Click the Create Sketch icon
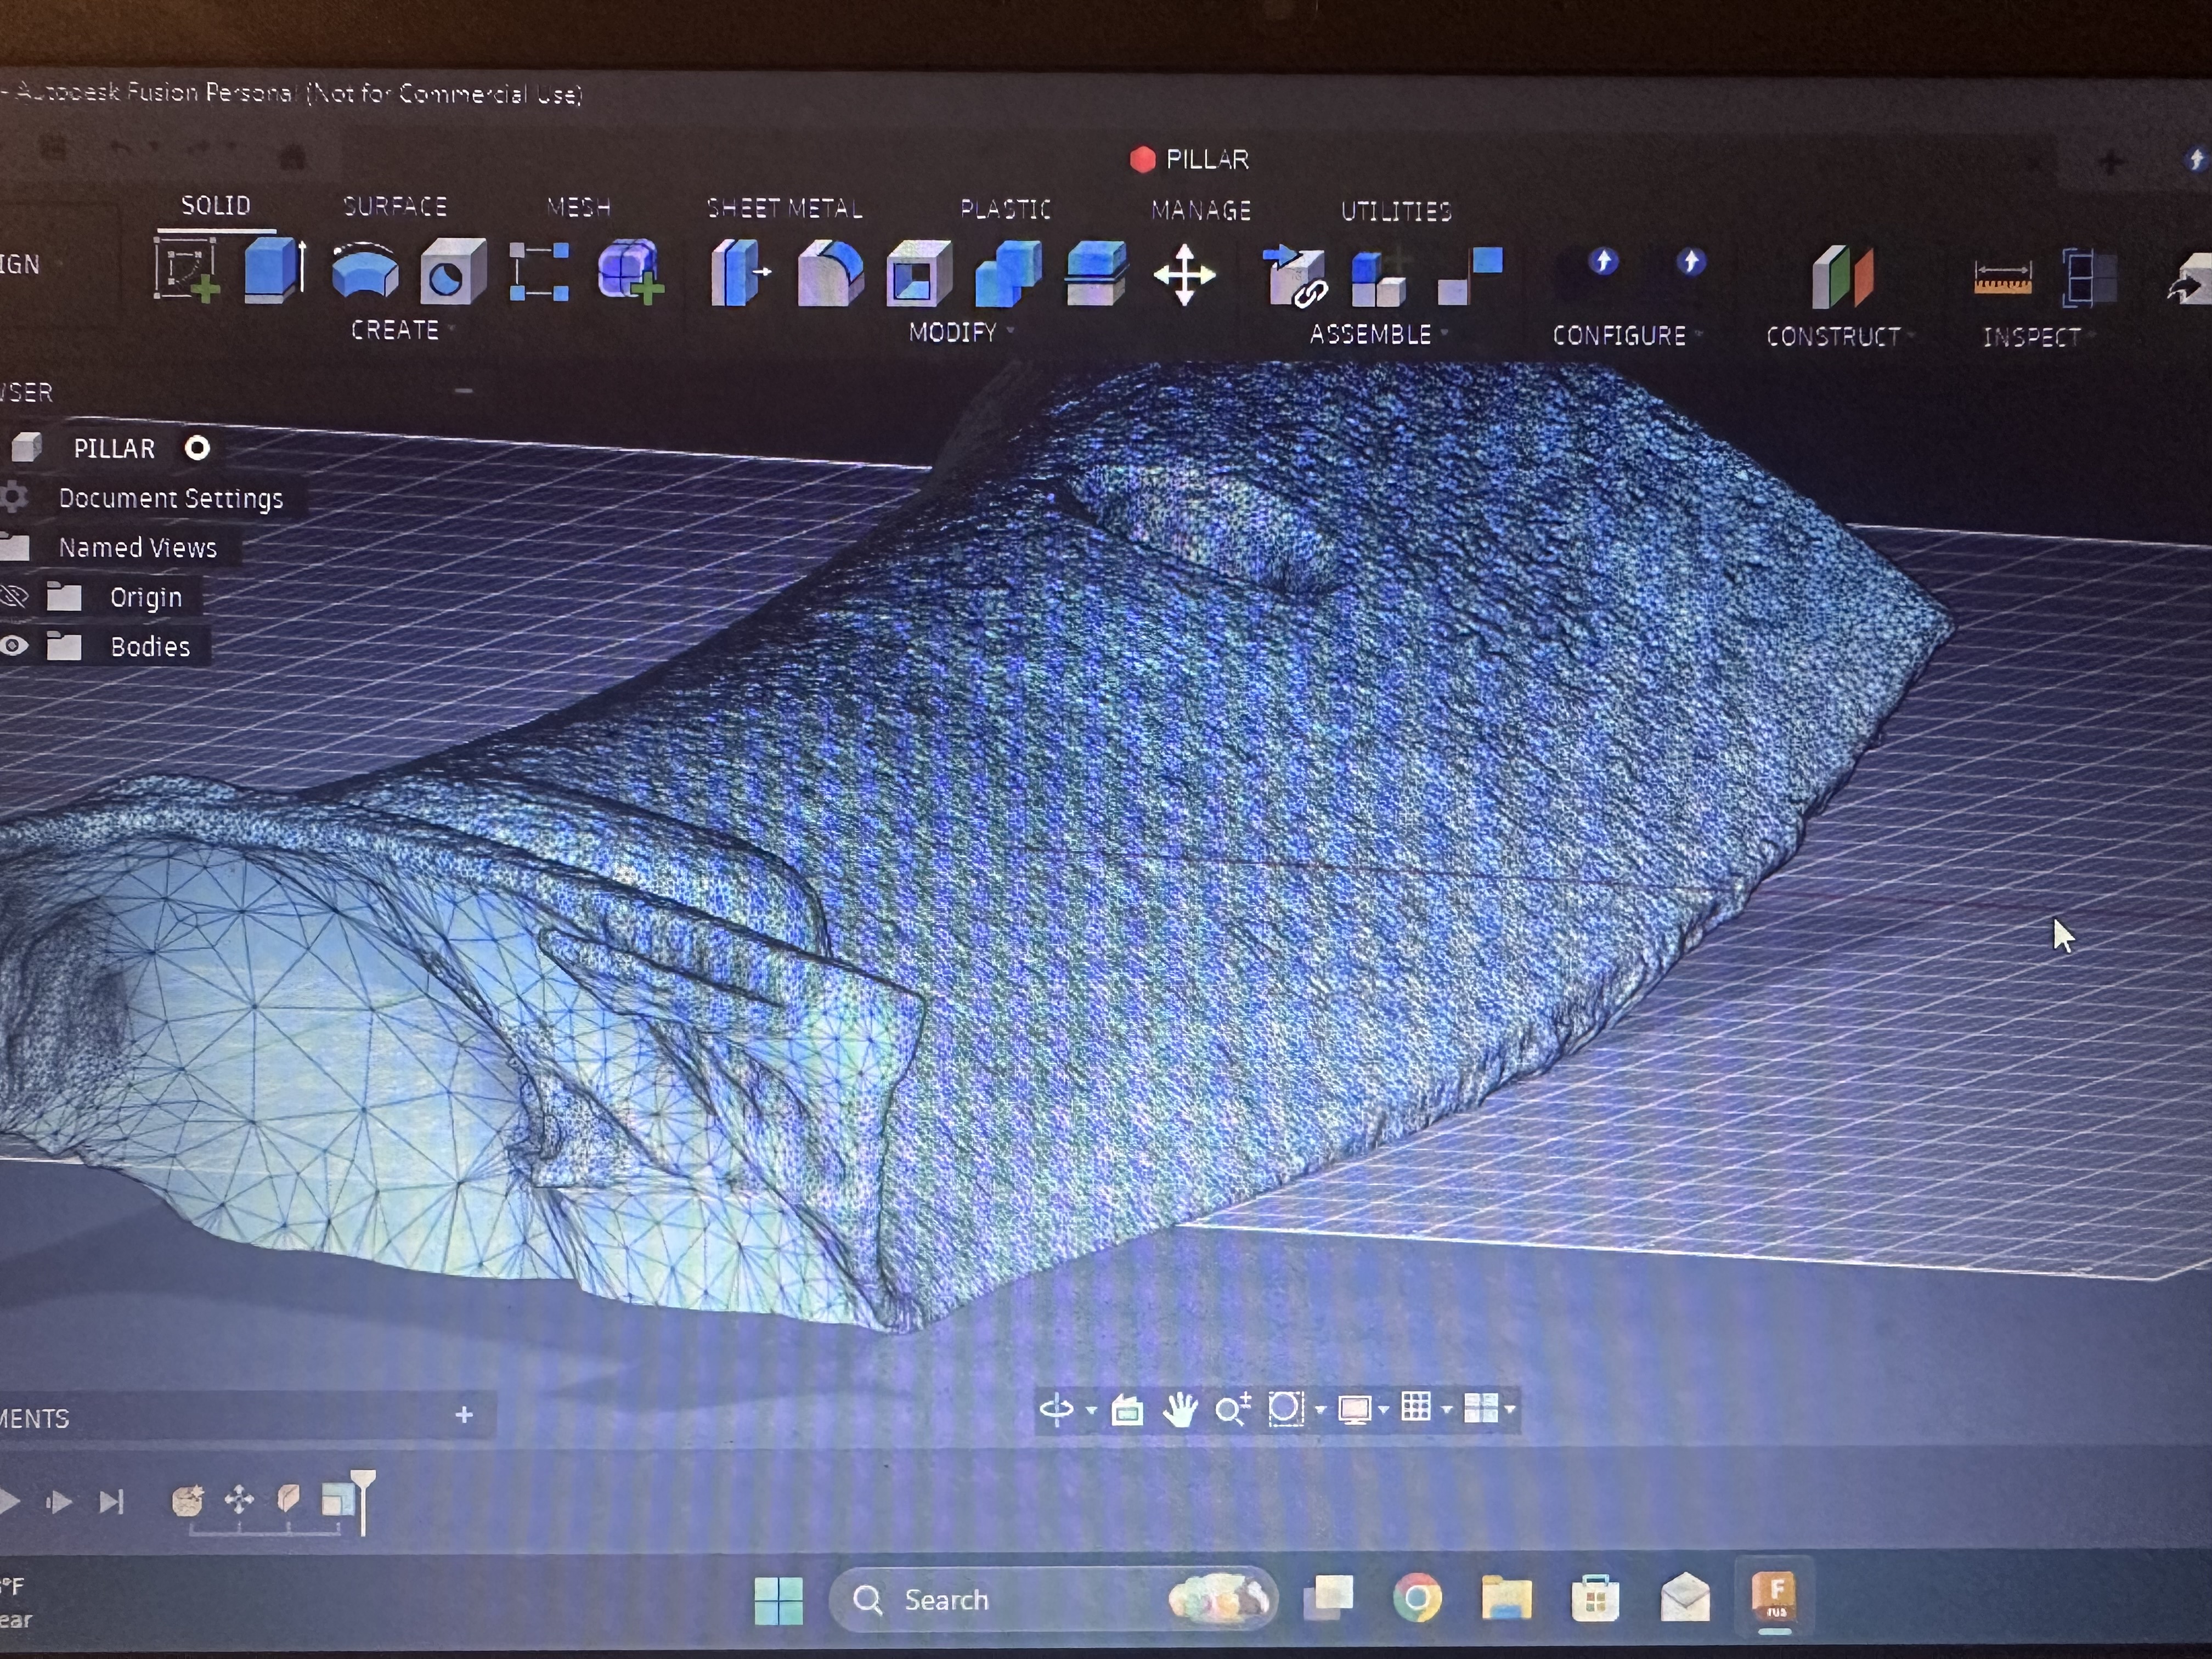Image resolution: width=2212 pixels, height=1659 pixels. (x=187, y=270)
